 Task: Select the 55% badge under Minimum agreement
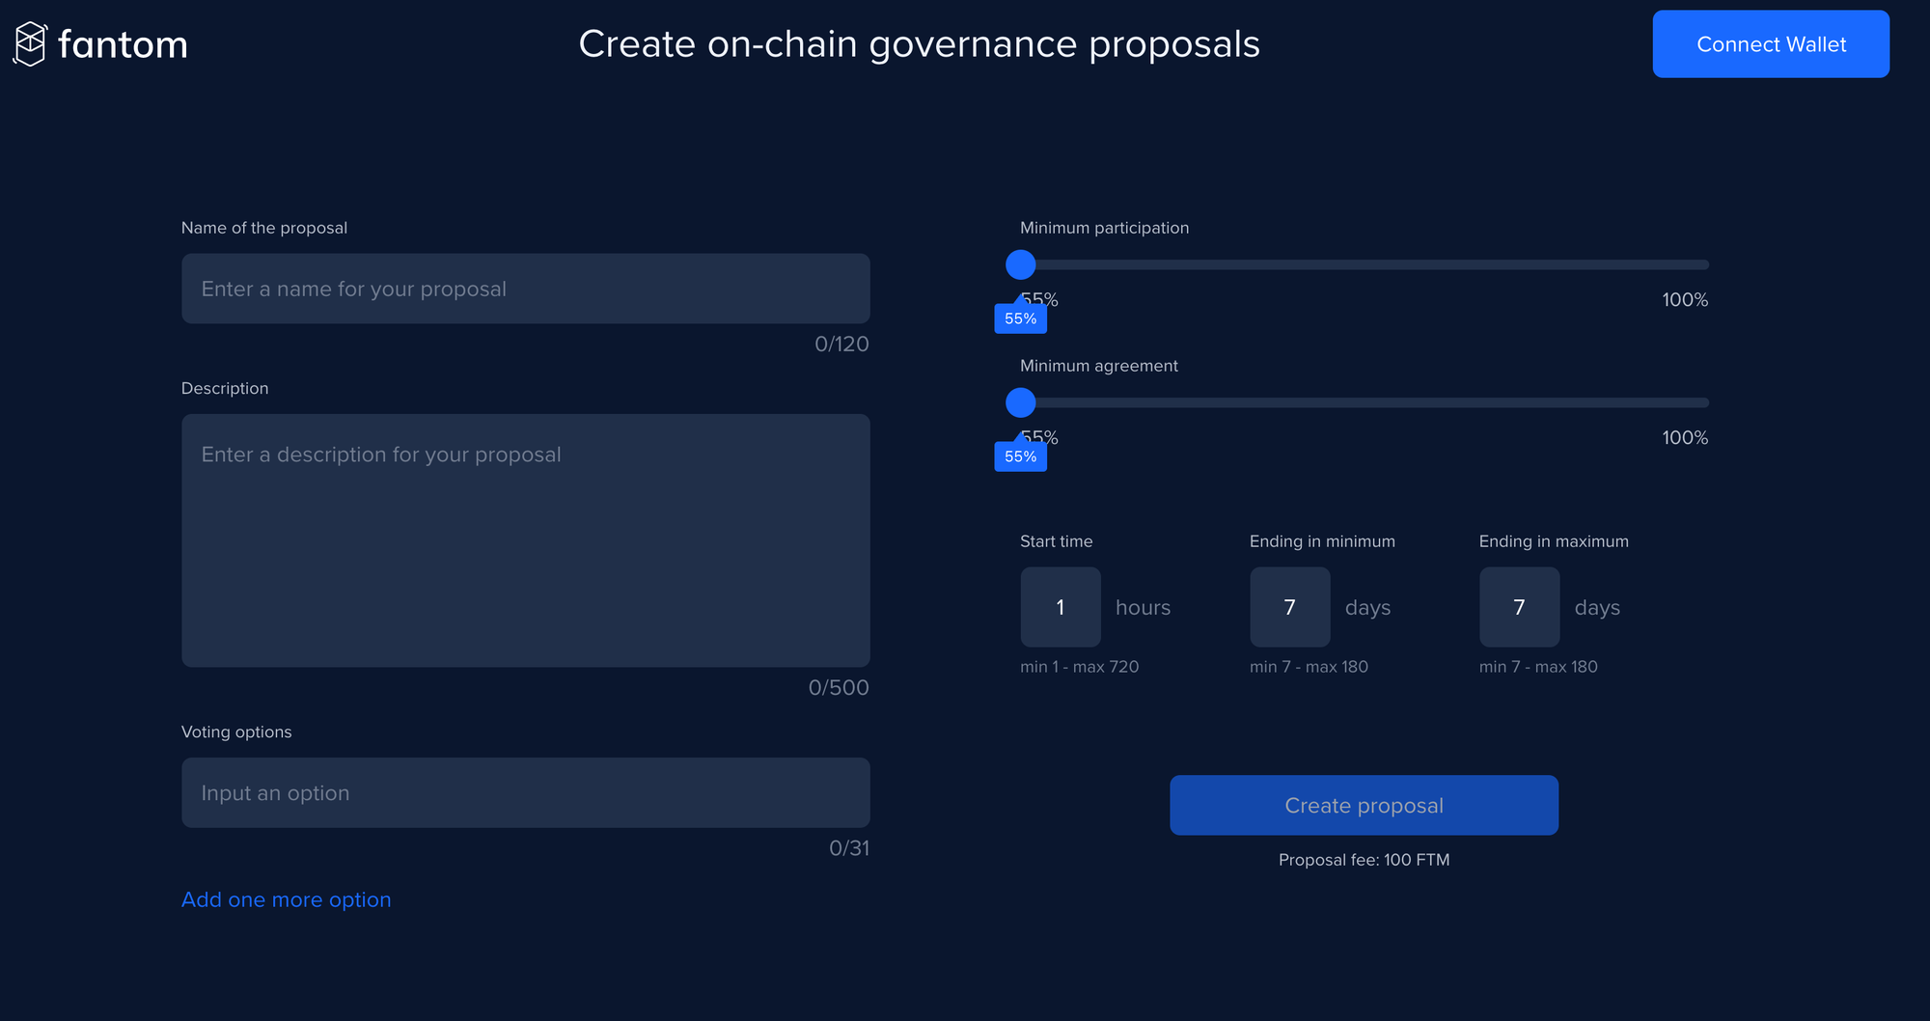1020,455
